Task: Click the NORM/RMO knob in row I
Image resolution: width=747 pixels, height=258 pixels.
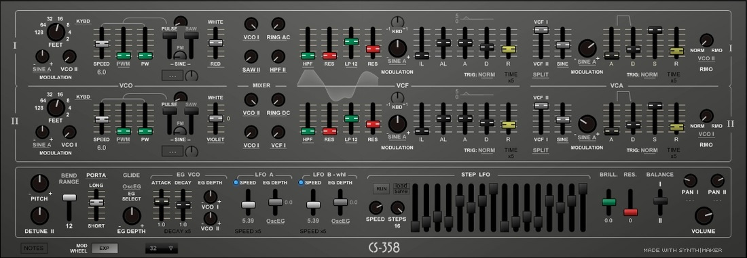Action: click(x=706, y=41)
